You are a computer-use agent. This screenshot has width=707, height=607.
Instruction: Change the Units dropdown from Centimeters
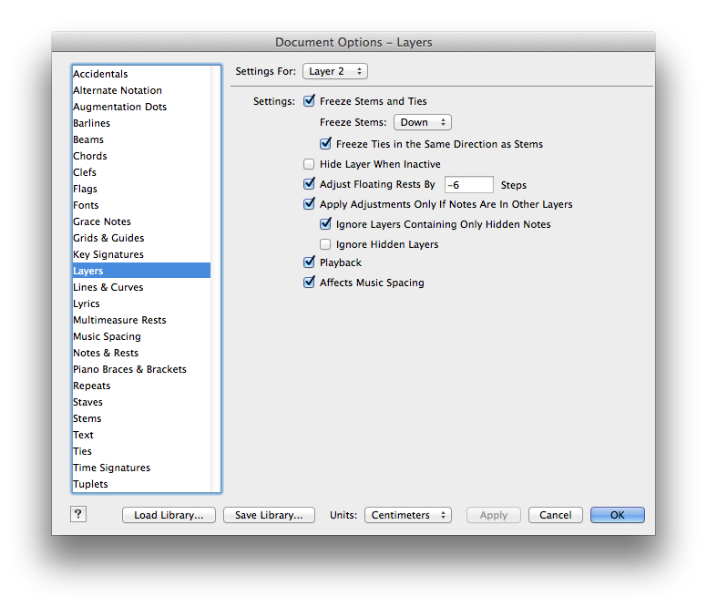(407, 515)
